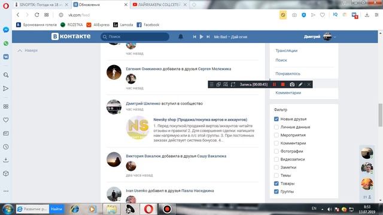Open Понравилось feed section
Screen dimensions: 383x215
point(288,73)
